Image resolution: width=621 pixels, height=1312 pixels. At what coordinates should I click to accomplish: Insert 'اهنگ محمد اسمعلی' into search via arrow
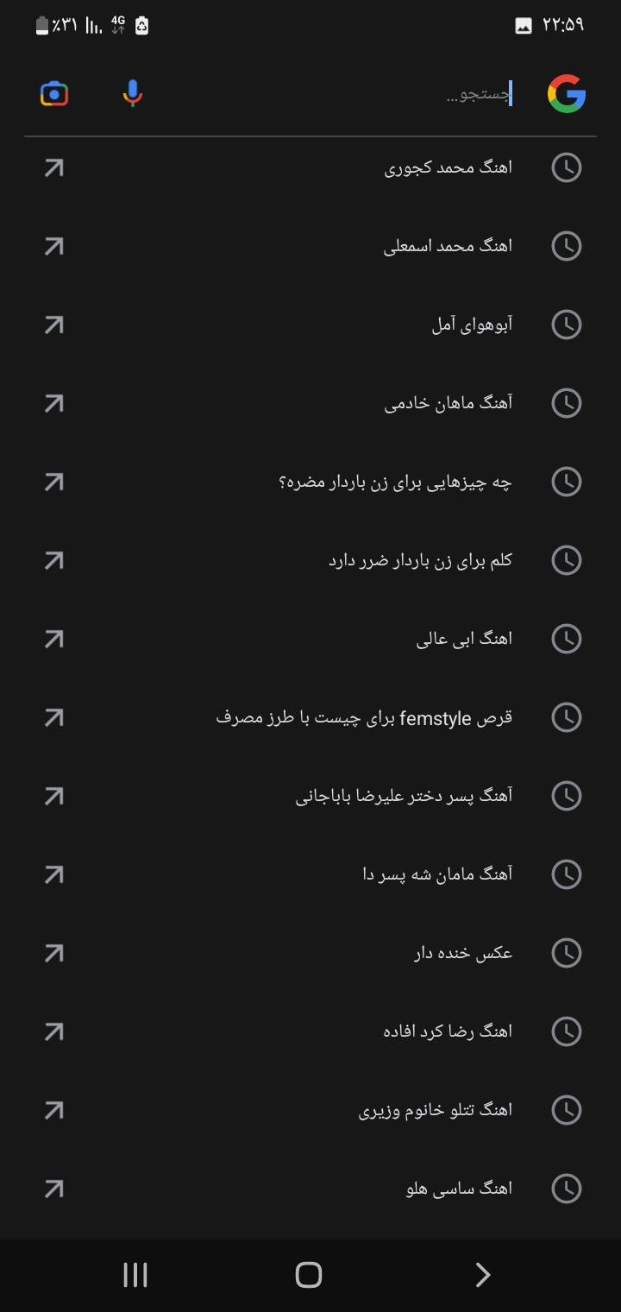[x=53, y=247]
